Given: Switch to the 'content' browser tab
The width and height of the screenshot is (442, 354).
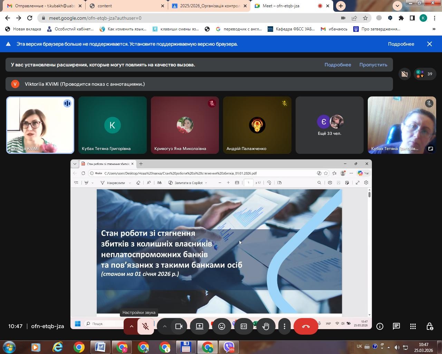Looking at the screenshot, I should pos(124,6).
